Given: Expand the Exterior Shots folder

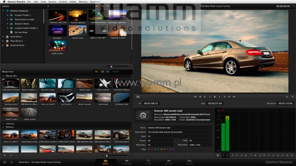Looking at the screenshot, I should 8,24.
